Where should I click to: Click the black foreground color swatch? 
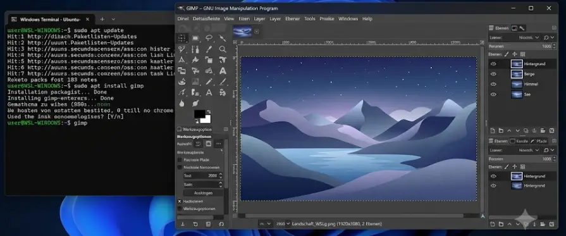(200, 115)
